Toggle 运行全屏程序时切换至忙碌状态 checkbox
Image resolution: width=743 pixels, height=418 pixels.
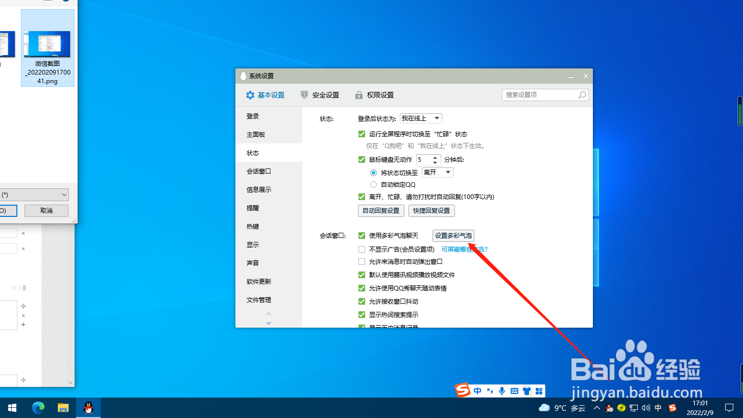coord(362,134)
